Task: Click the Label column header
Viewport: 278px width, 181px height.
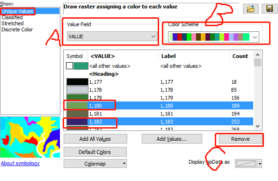Action: pyautogui.click(x=168, y=56)
